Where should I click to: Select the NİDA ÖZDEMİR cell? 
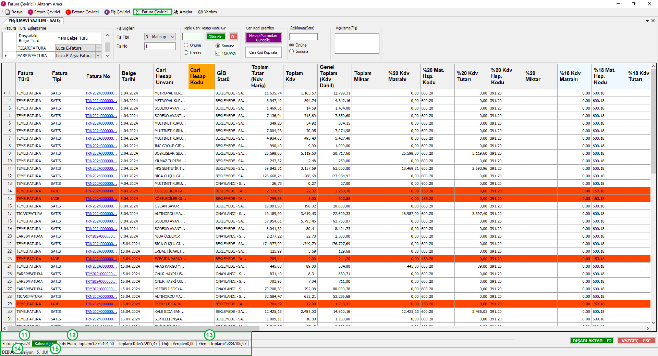pyautogui.click(x=171, y=236)
